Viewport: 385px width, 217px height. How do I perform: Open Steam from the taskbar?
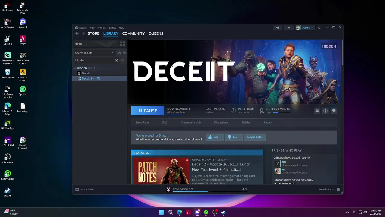tap(223, 212)
